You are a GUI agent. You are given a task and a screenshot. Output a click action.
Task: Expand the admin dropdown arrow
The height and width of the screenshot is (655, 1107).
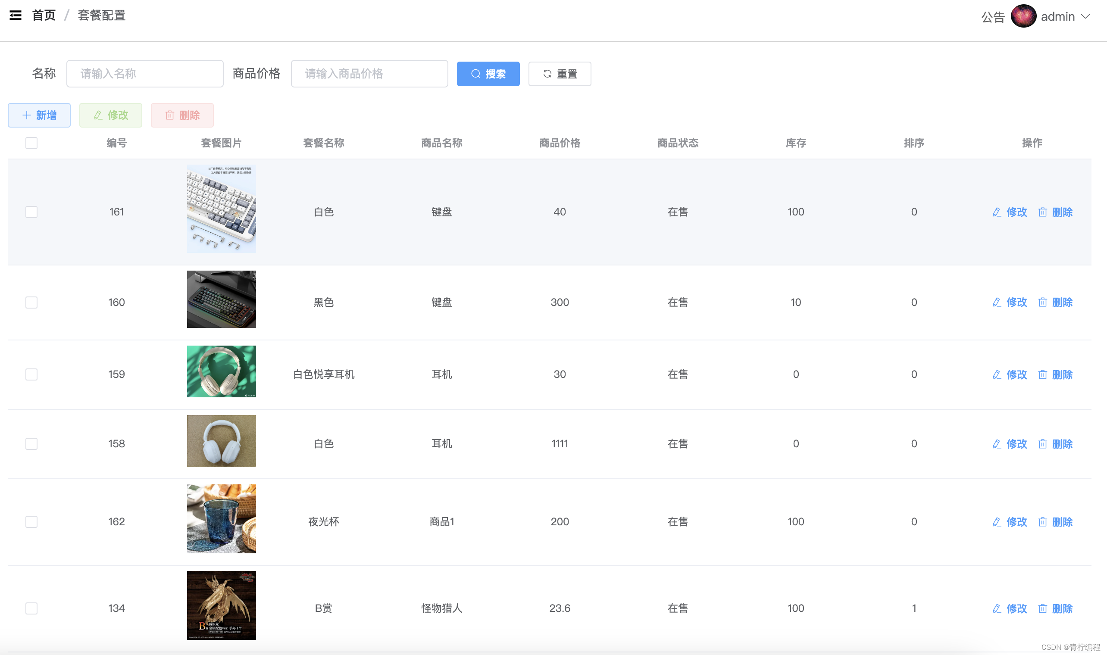pos(1086,17)
